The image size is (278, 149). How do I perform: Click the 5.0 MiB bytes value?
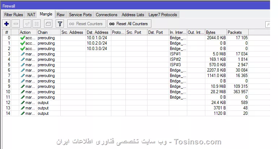point(219,54)
